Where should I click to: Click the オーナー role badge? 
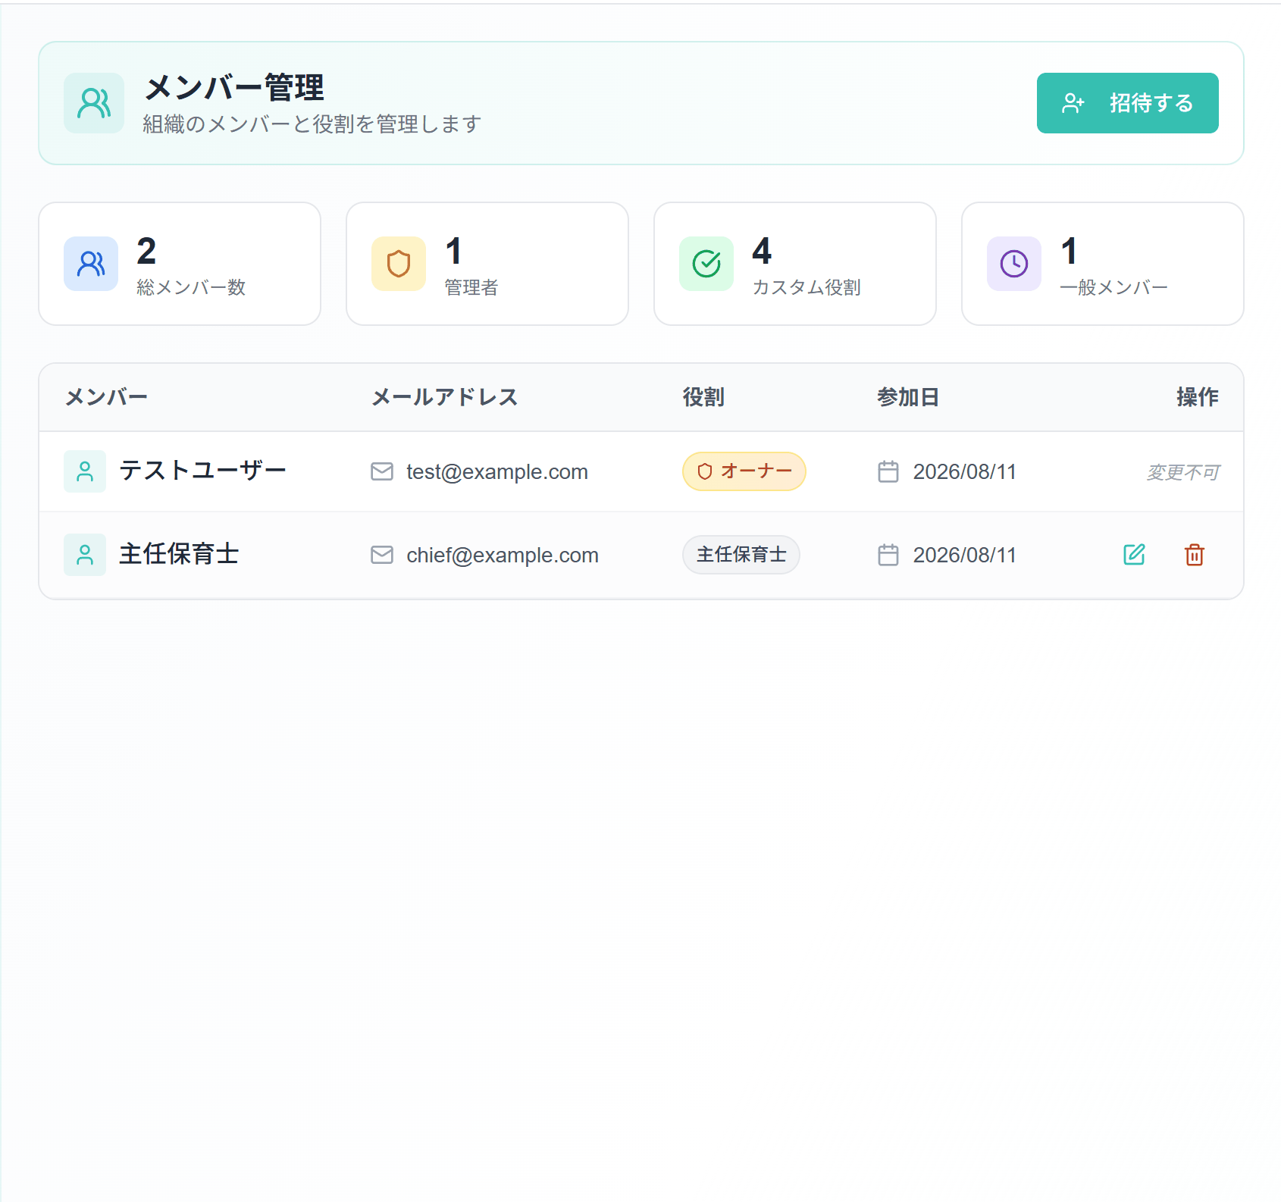pos(744,471)
